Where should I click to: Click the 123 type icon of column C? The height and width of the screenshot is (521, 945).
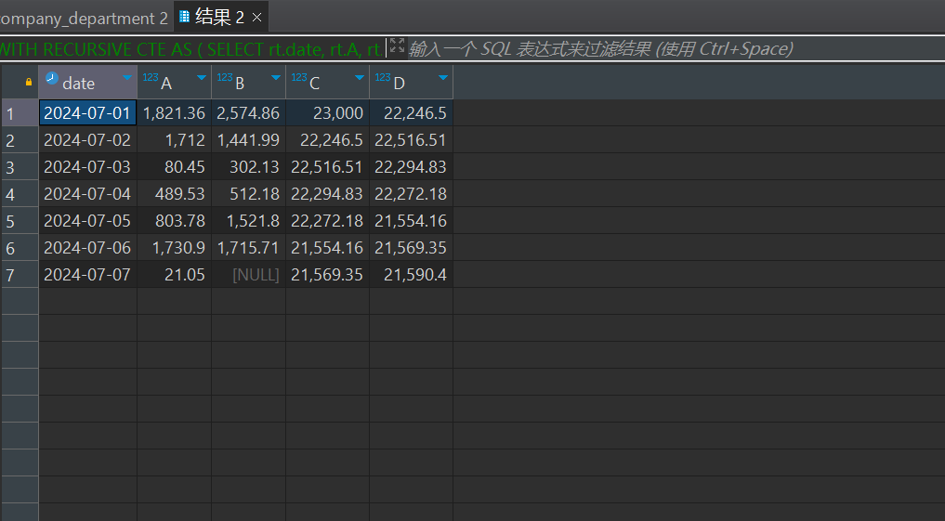pyautogui.click(x=299, y=77)
